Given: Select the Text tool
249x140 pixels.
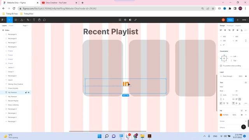Looking at the screenshot, I should [x=34, y=20].
